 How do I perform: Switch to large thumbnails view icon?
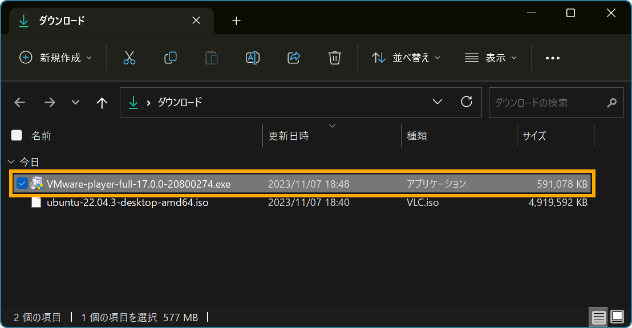(617, 317)
